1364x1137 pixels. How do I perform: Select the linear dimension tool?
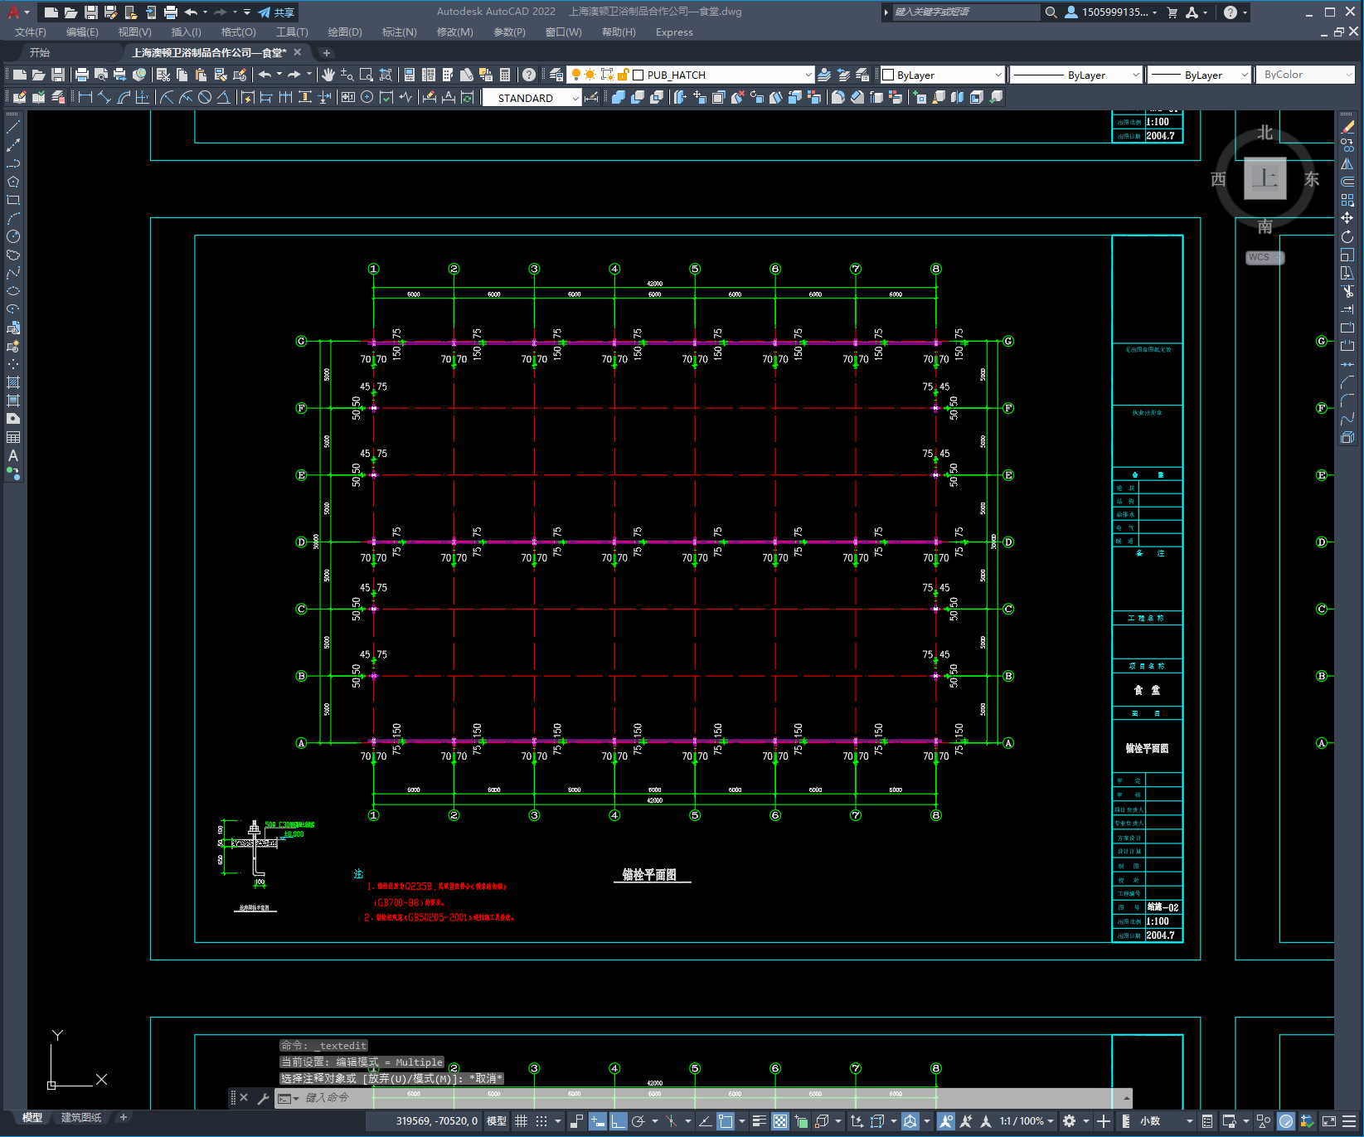[x=85, y=97]
